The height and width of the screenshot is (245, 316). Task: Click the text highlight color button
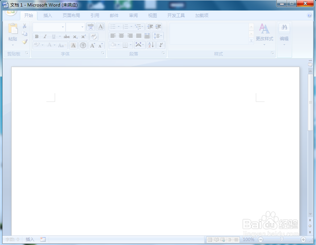[37, 45]
